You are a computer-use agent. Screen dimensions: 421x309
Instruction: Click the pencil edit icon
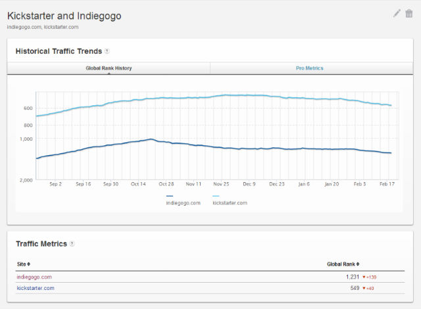[397, 13]
